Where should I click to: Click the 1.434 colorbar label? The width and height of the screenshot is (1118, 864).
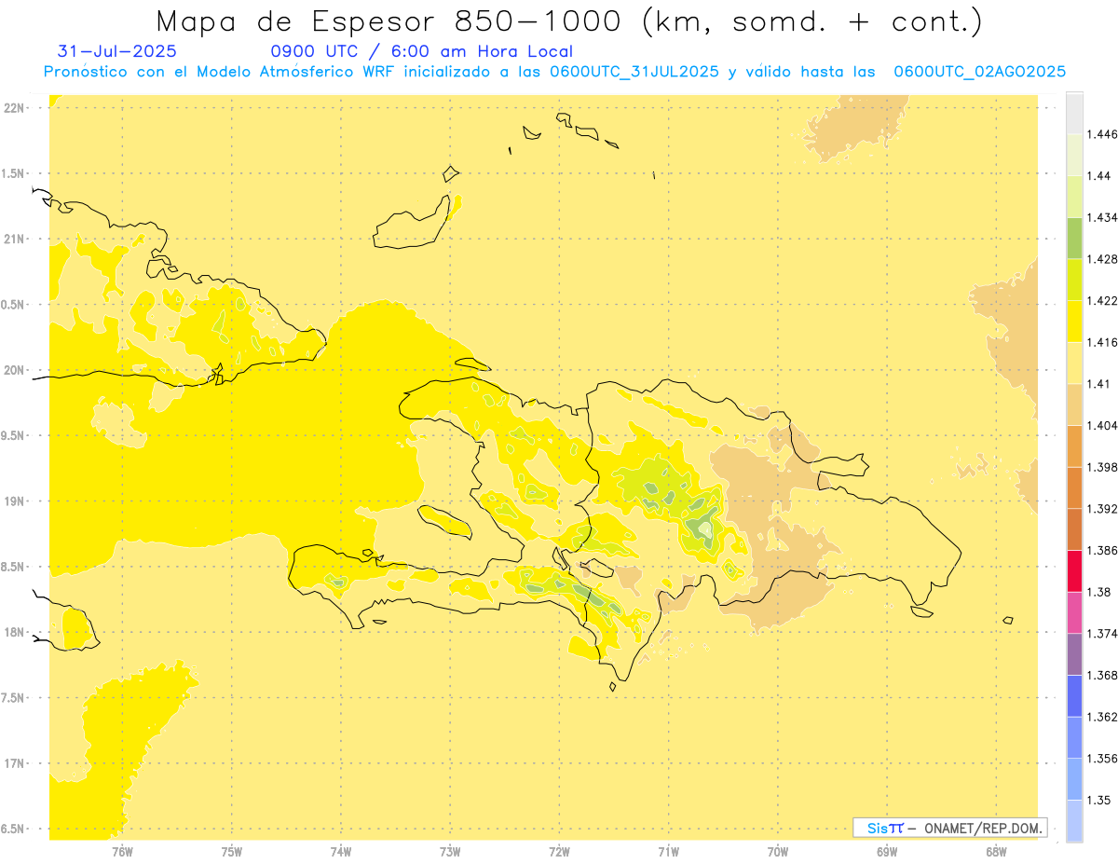point(1101,217)
